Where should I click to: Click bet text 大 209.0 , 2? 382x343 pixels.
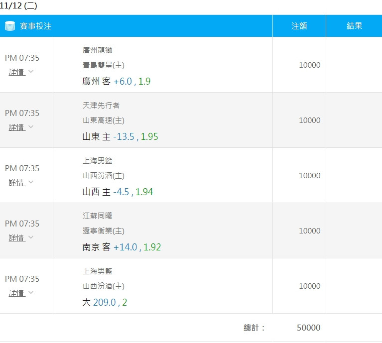coord(105,302)
